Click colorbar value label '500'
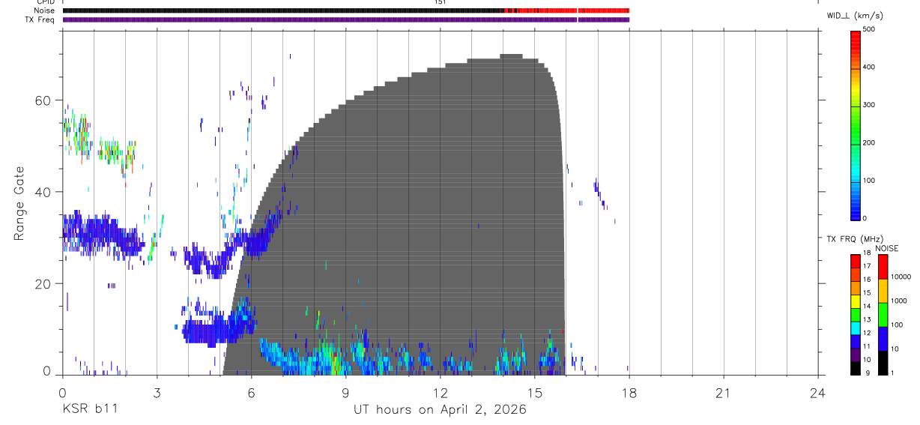This screenshot has height=425, width=920. coord(869,30)
